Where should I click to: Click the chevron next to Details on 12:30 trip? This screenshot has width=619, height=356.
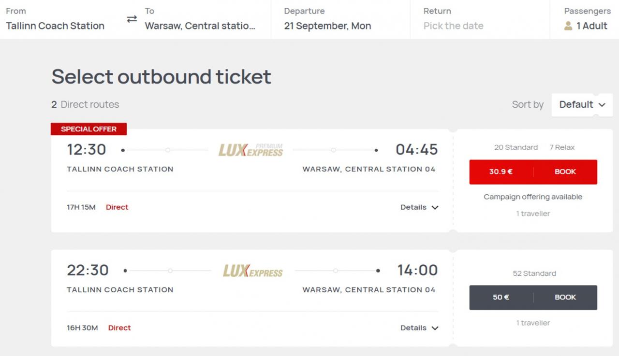(x=435, y=208)
